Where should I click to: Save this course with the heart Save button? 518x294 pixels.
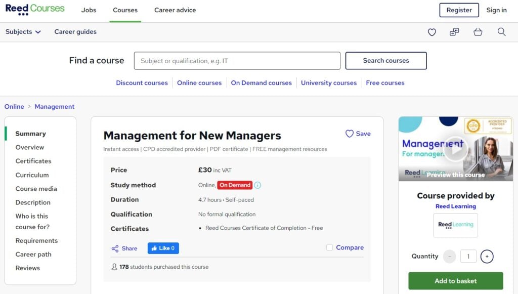(358, 134)
